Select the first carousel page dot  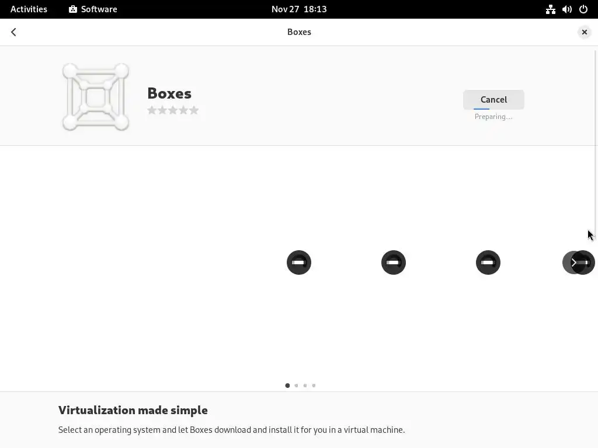pyautogui.click(x=287, y=386)
